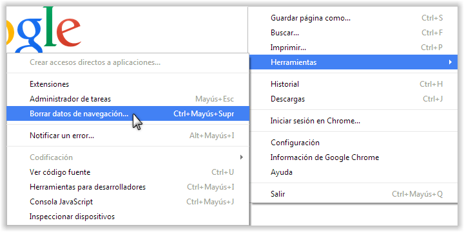Image resolution: width=464 pixels, height=232 pixels.
Task: Choose Buscar in Chrome menu
Action: (x=354, y=33)
